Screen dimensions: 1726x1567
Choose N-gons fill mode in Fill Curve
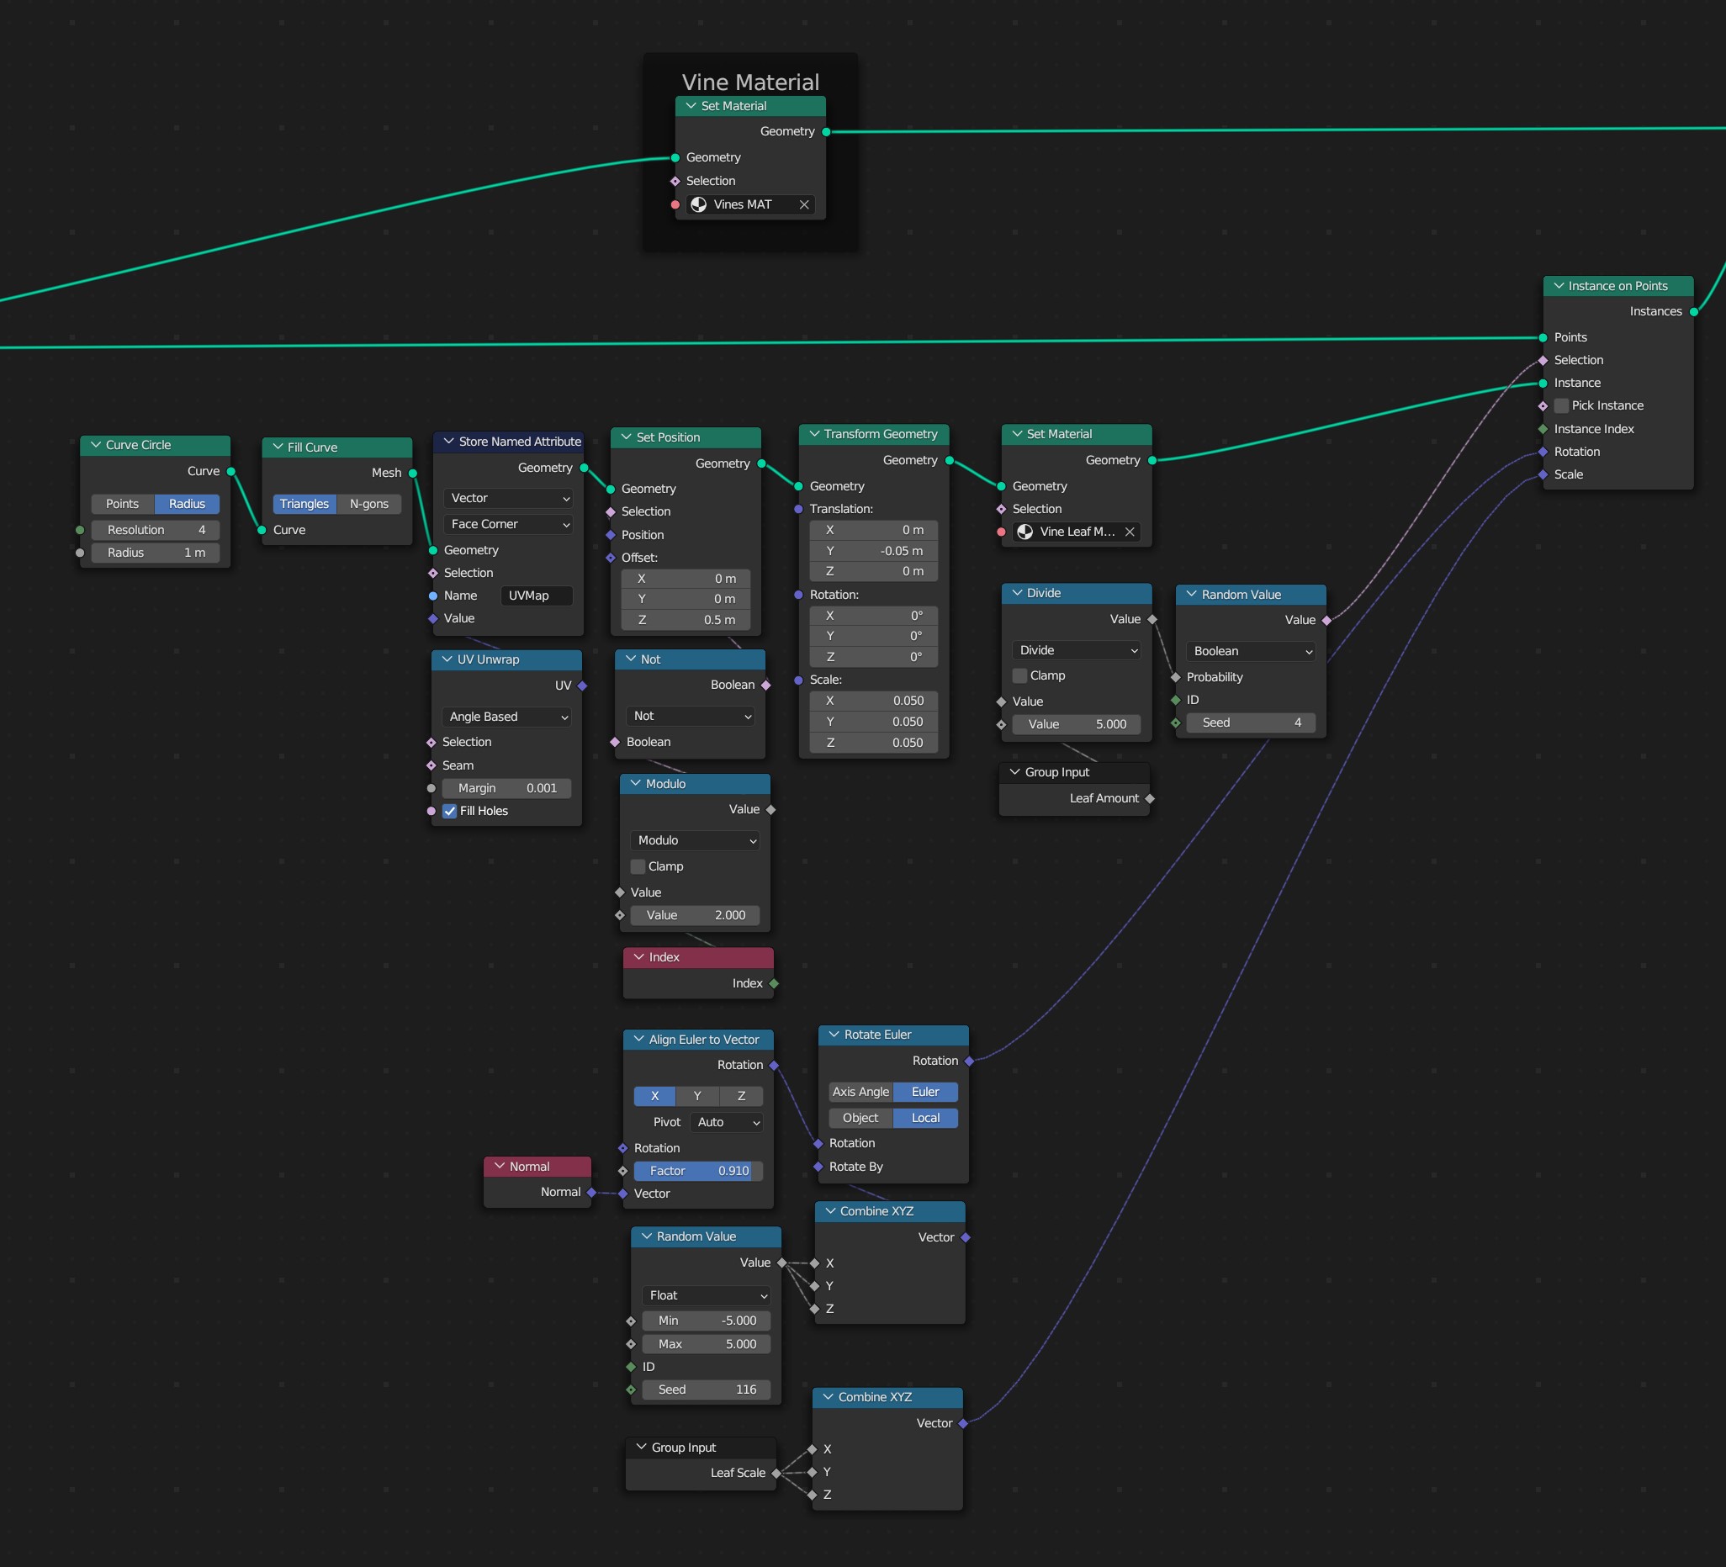click(369, 505)
